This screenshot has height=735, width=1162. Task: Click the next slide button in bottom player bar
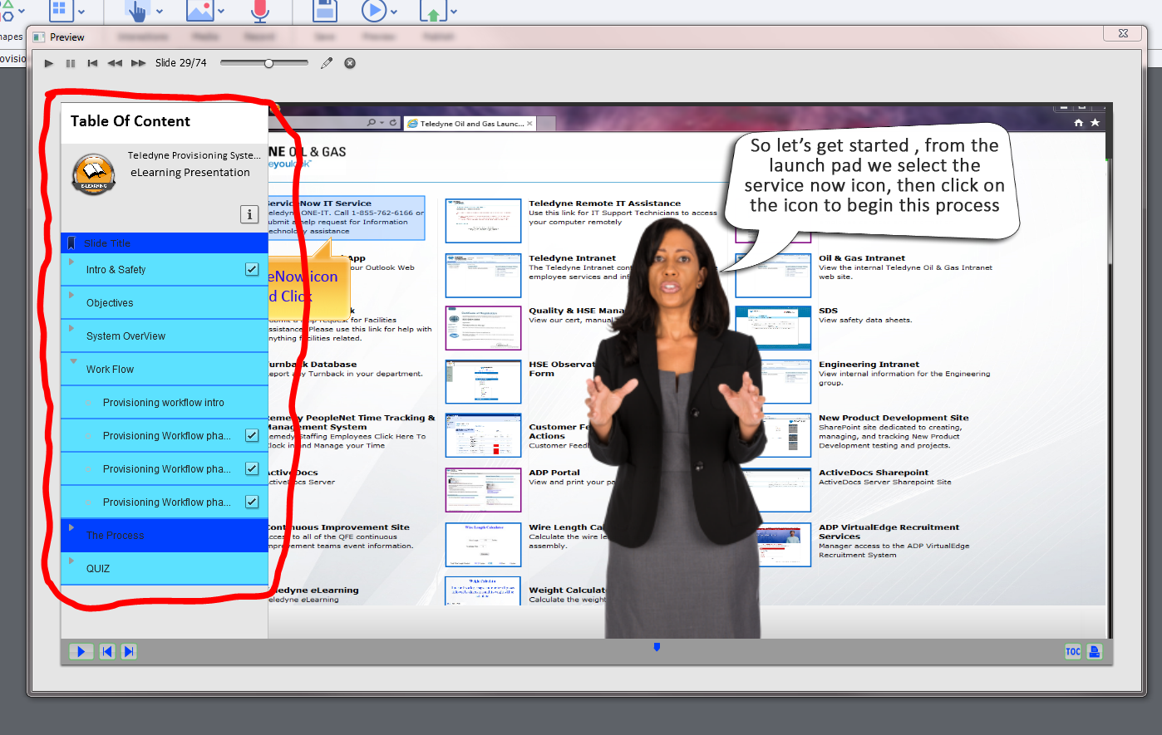point(129,652)
